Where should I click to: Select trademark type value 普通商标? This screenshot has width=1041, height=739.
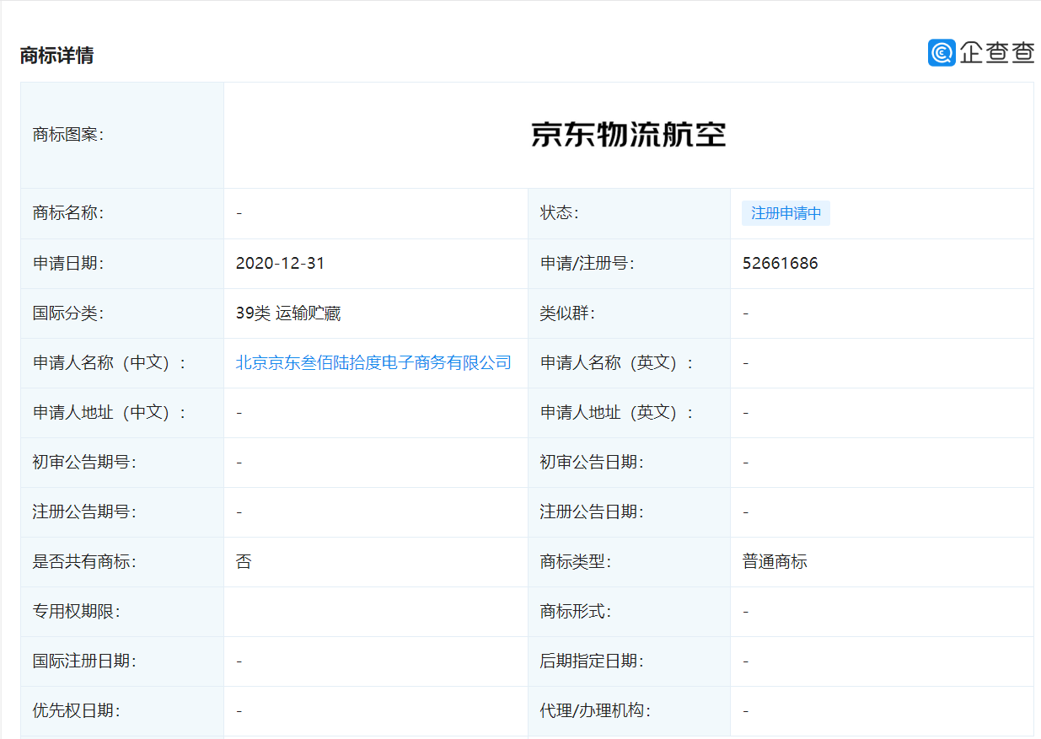pyautogui.click(x=775, y=561)
